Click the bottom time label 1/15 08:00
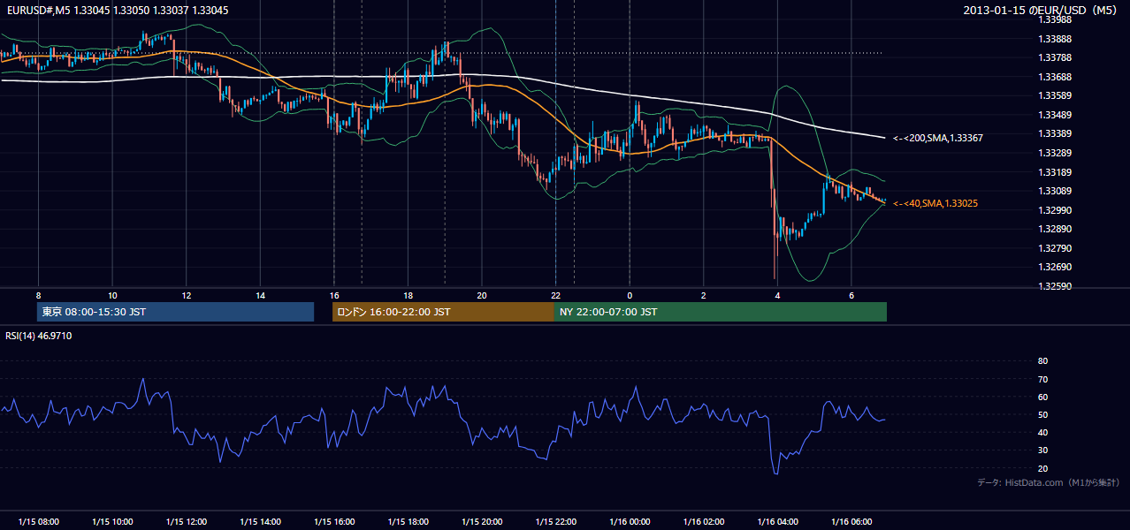The height and width of the screenshot is (530, 1130). 38,522
